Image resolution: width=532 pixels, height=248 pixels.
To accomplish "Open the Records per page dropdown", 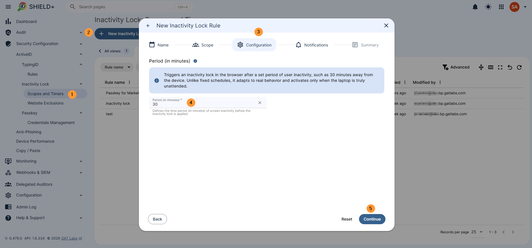I will pos(477,232).
